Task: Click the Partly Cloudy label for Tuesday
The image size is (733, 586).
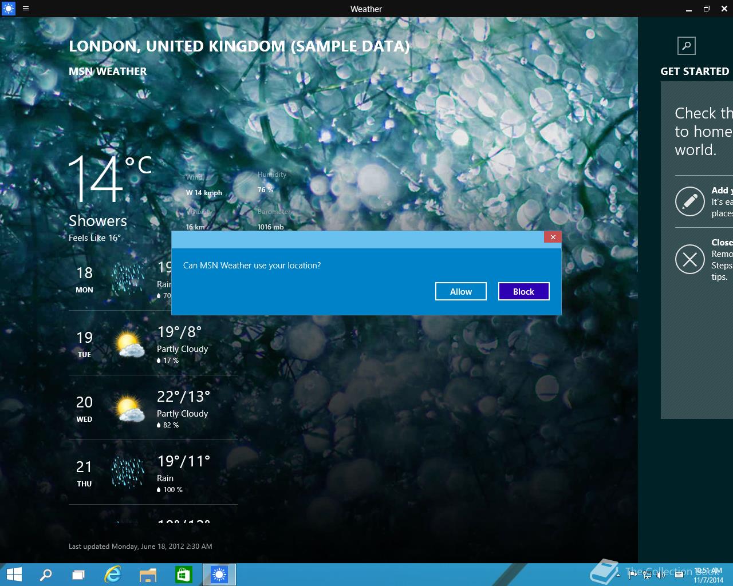Action: 182,349
